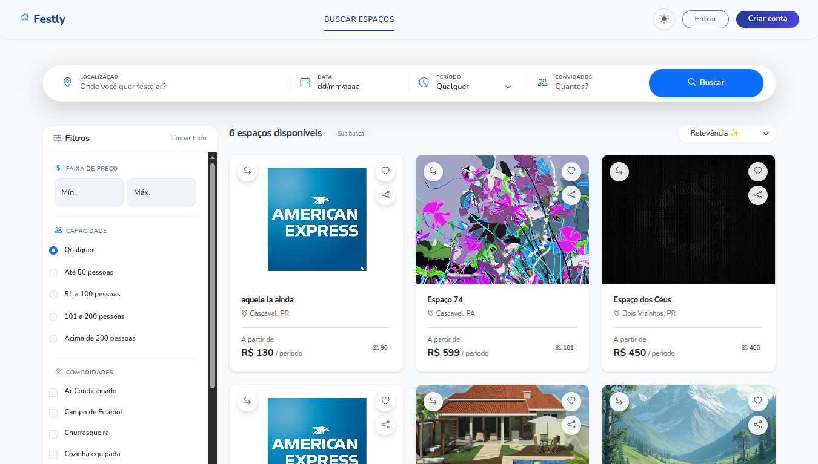The height and width of the screenshot is (464, 818).
Task: Click the blue Buscar search button
Action: click(706, 83)
